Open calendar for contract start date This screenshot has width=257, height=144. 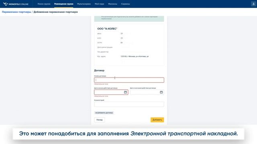coord(125,92)
